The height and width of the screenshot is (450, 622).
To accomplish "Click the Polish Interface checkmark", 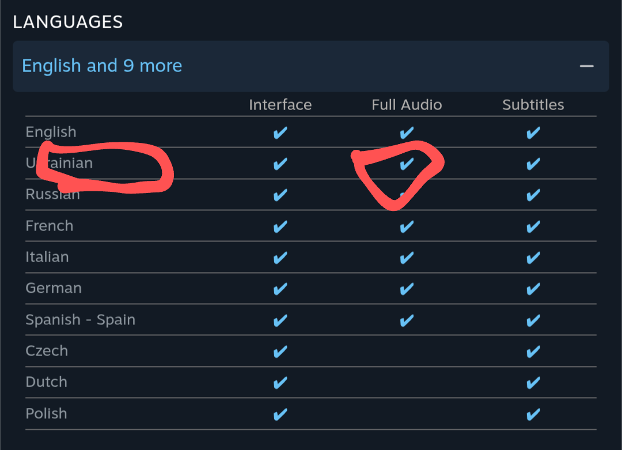I will (x=280, y=414).
